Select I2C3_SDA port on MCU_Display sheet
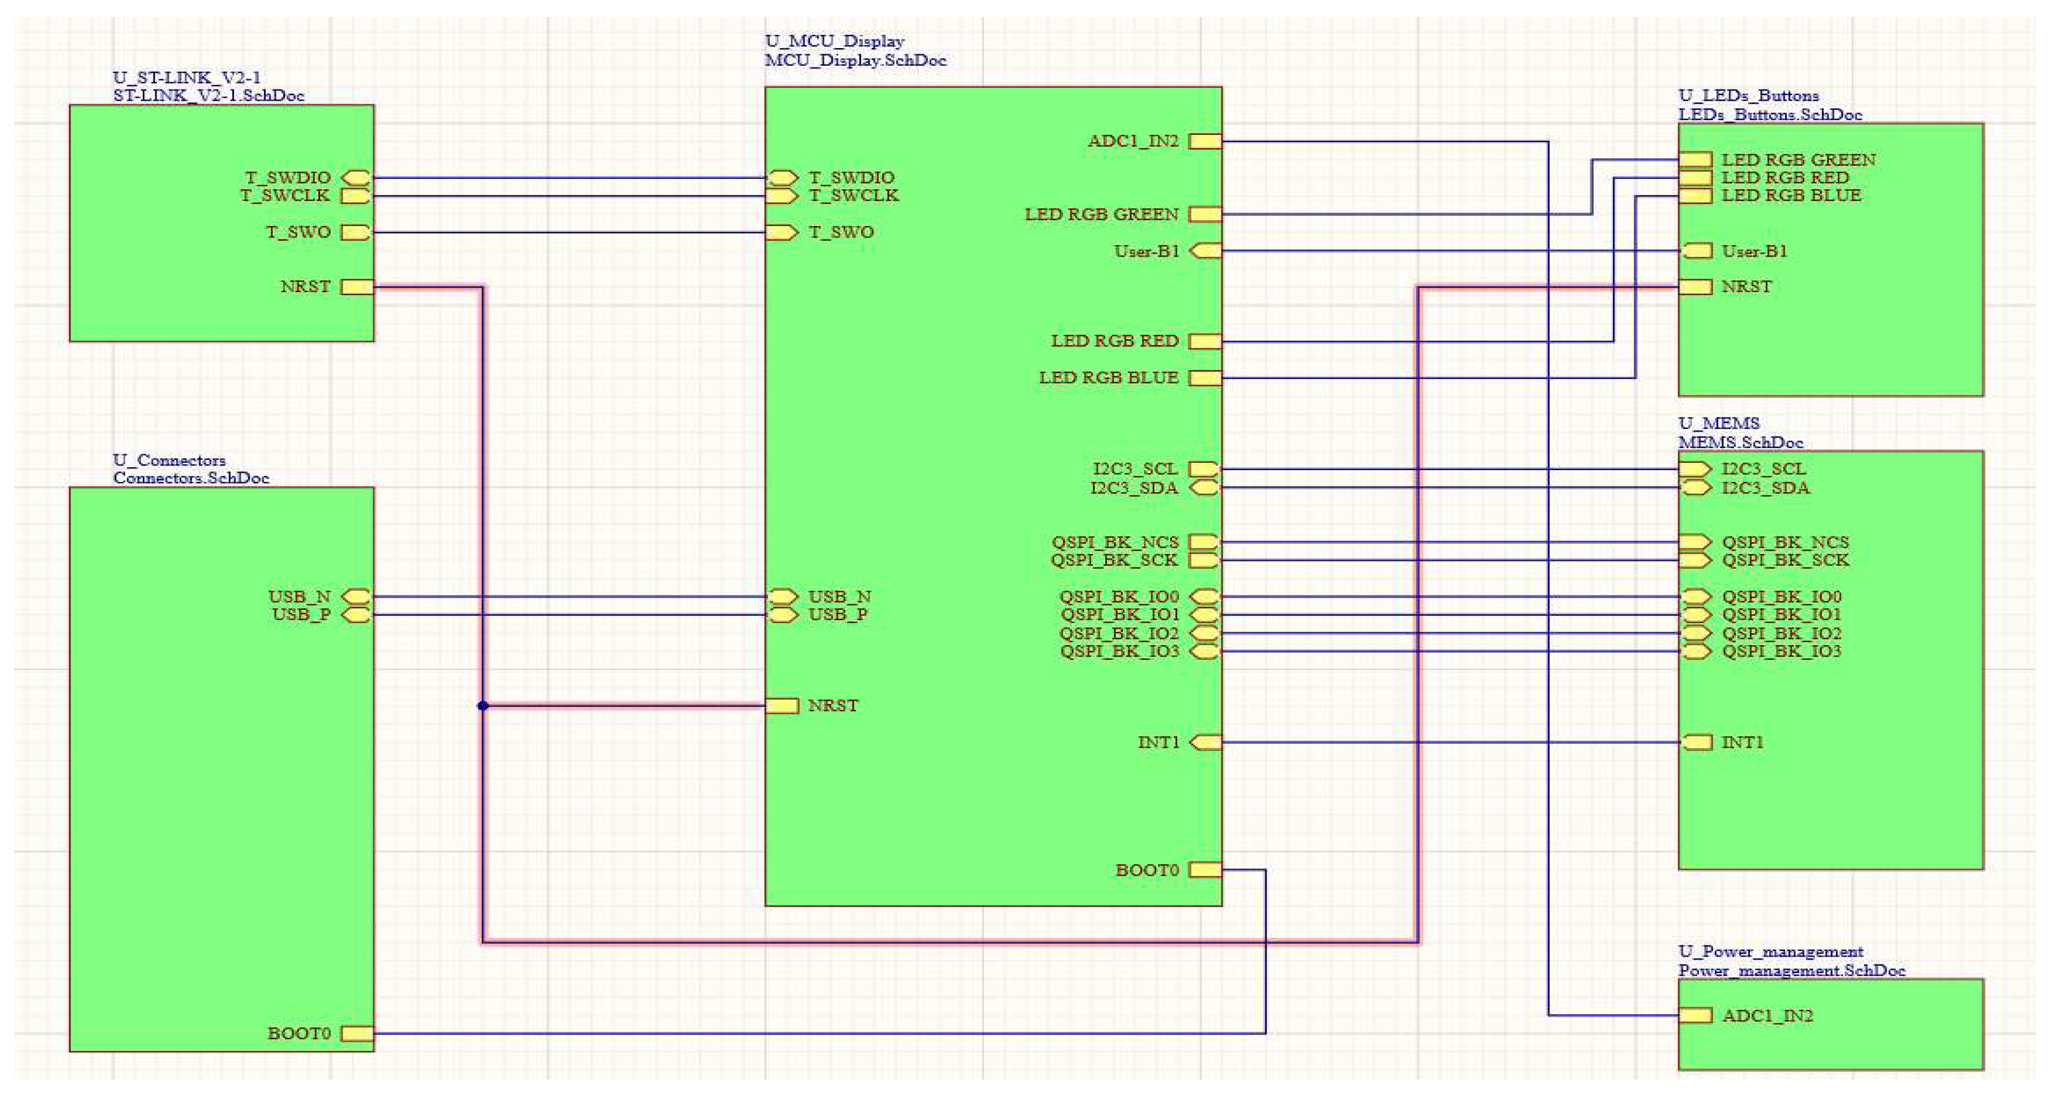This screenshot has height=1105, width=2053. click(1206, 488)
